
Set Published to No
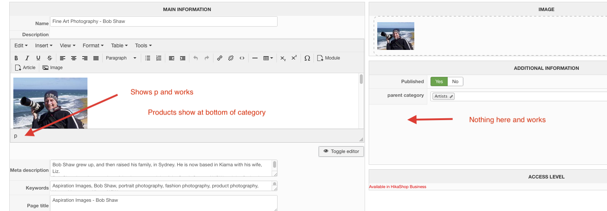[455, 82]
